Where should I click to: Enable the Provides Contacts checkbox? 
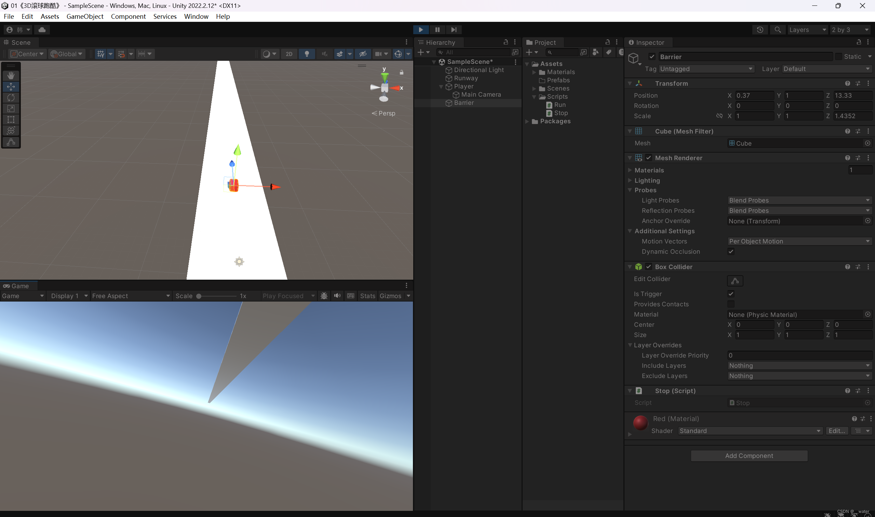(x=731, y=304)
